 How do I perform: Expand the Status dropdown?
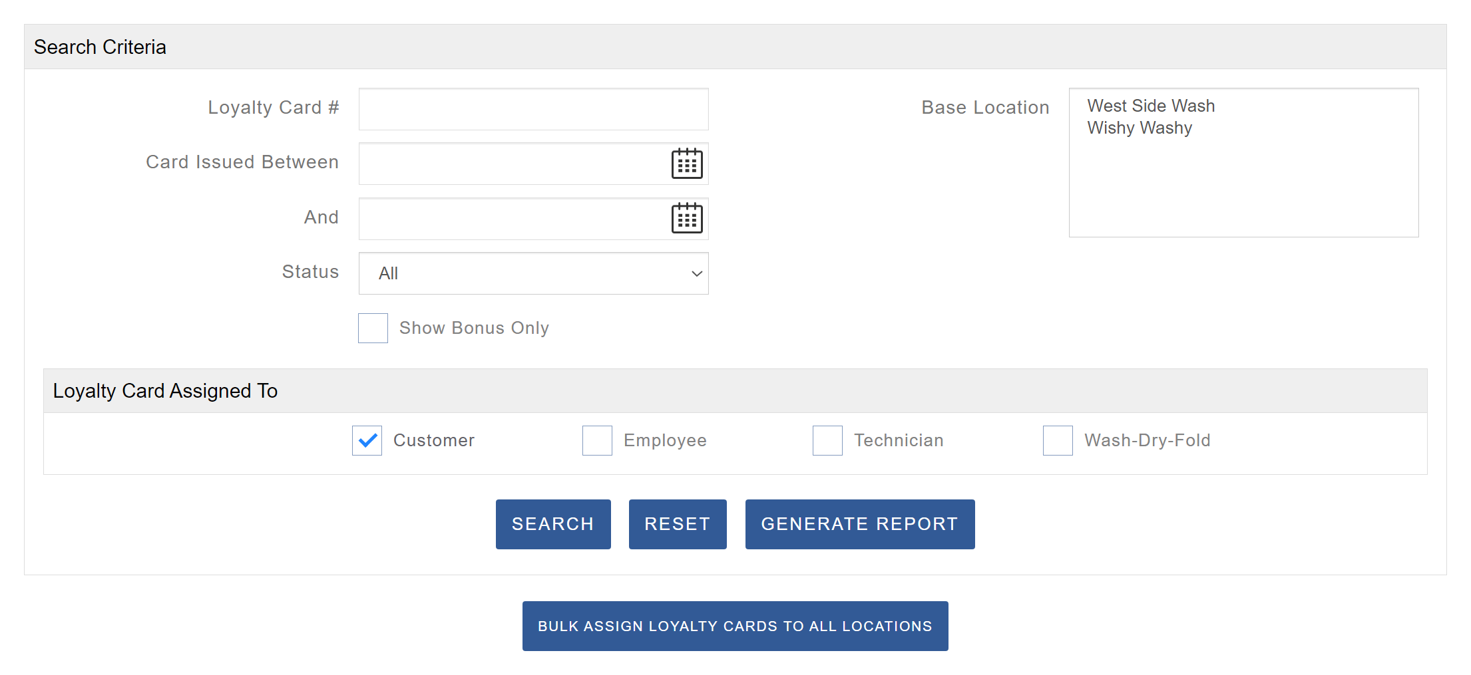click(532, 273)
